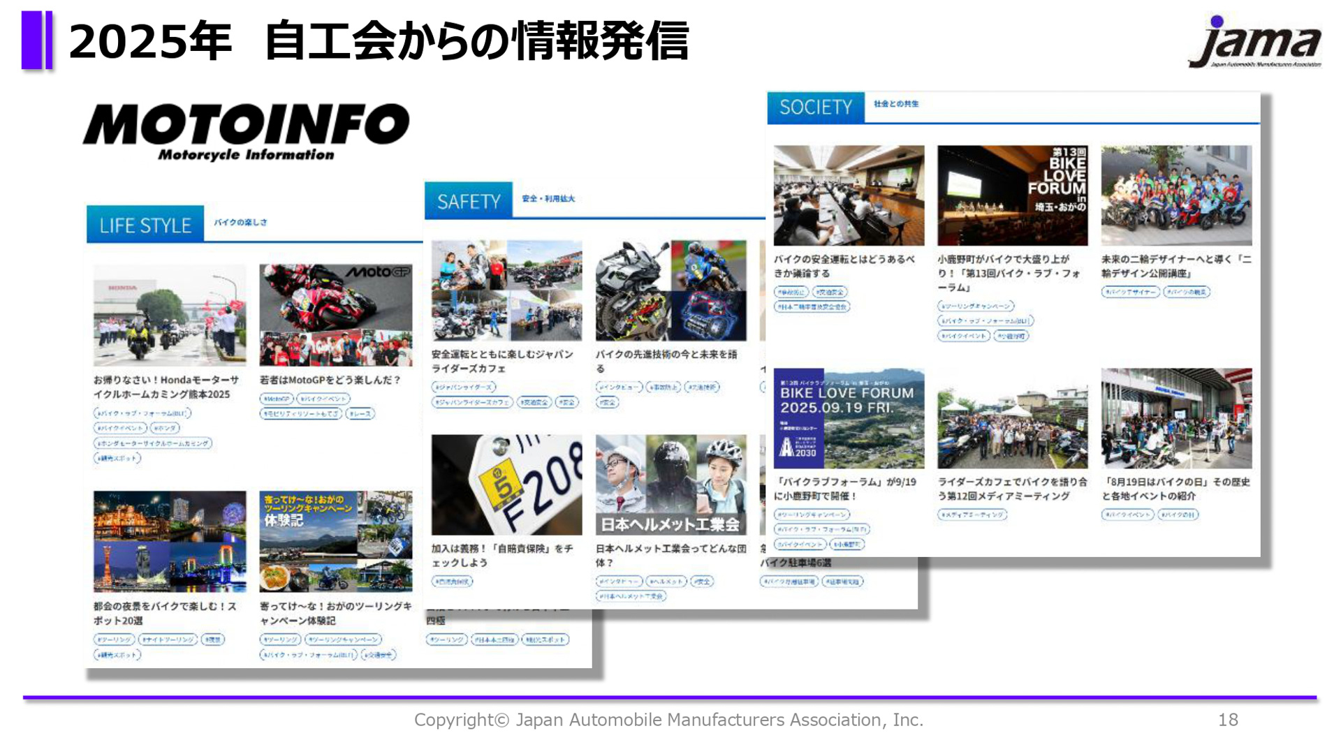
Task: Click the #ナイトツーリング tag
Action: [168, 639]
